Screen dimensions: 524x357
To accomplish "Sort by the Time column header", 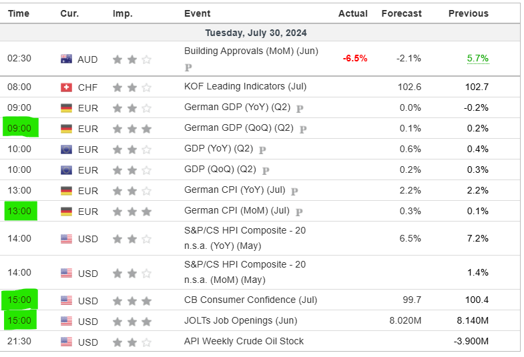I will [19, 13].
